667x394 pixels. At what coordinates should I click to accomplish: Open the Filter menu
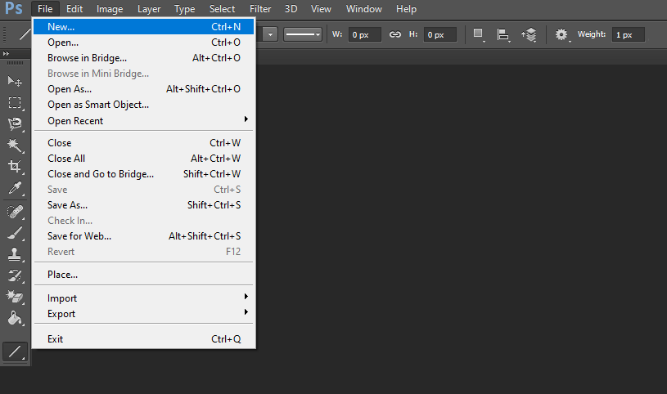(260, 9)
